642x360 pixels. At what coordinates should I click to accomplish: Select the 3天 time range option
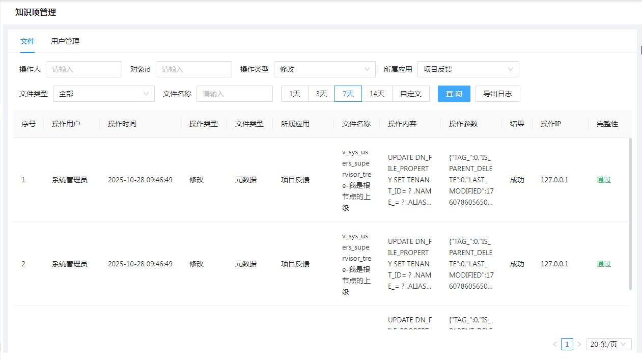point(321,94)
